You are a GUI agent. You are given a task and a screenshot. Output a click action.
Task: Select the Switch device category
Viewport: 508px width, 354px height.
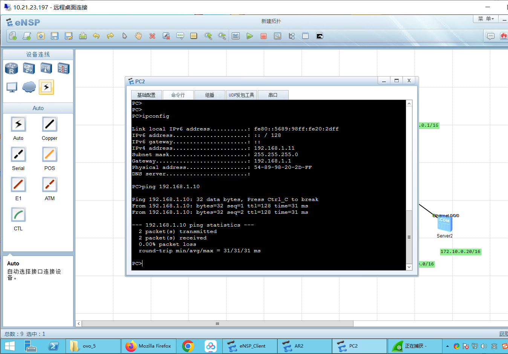pos(29,68)
